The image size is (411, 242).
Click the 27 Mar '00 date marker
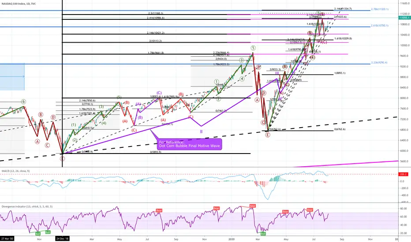7,239
